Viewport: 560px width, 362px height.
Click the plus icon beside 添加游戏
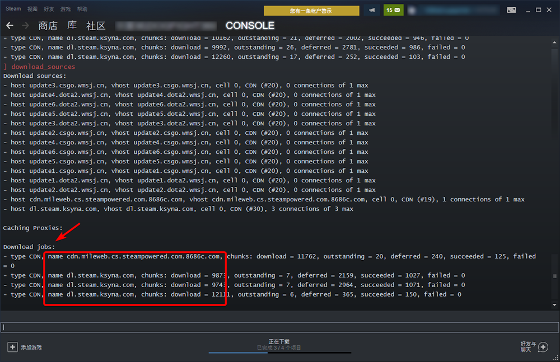point(12,347)
